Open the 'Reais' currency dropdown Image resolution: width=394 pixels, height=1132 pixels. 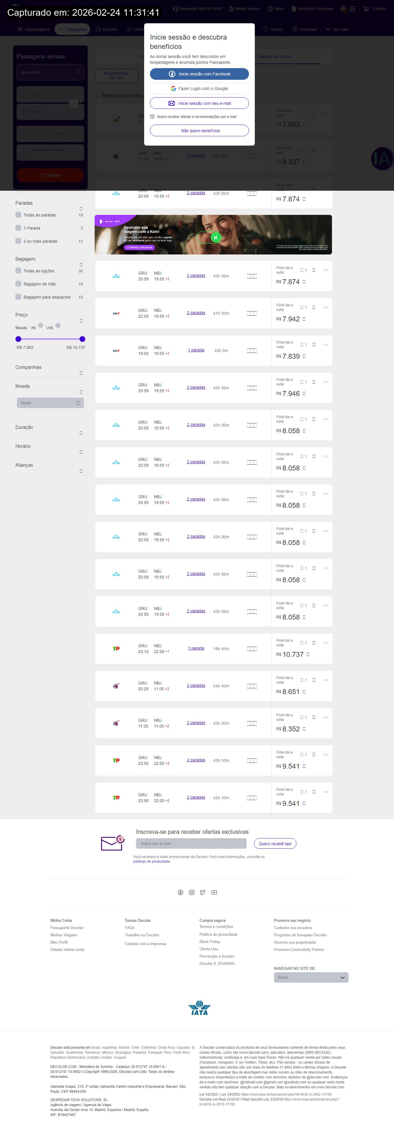[50, 403]
